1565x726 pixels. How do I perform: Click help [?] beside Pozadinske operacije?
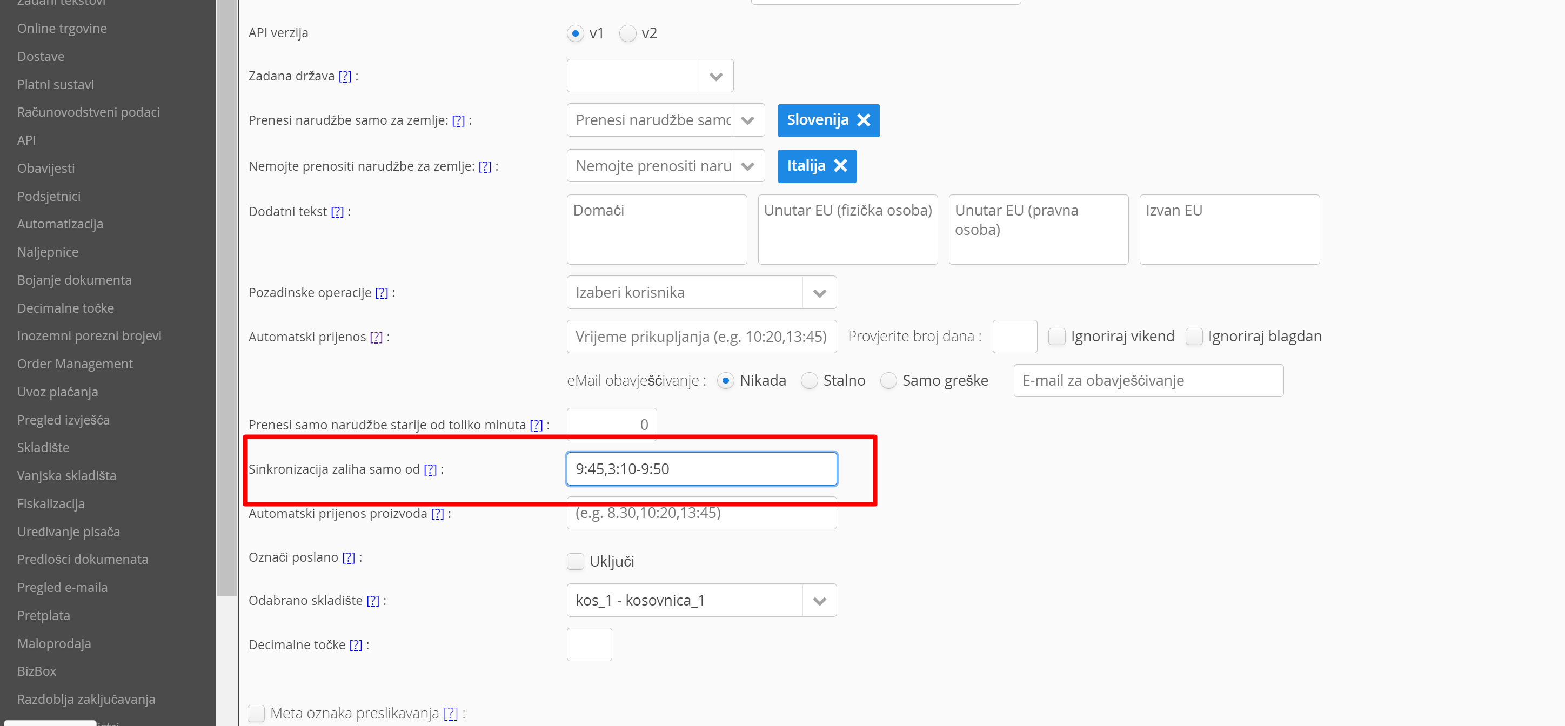(x=381, y=293)
